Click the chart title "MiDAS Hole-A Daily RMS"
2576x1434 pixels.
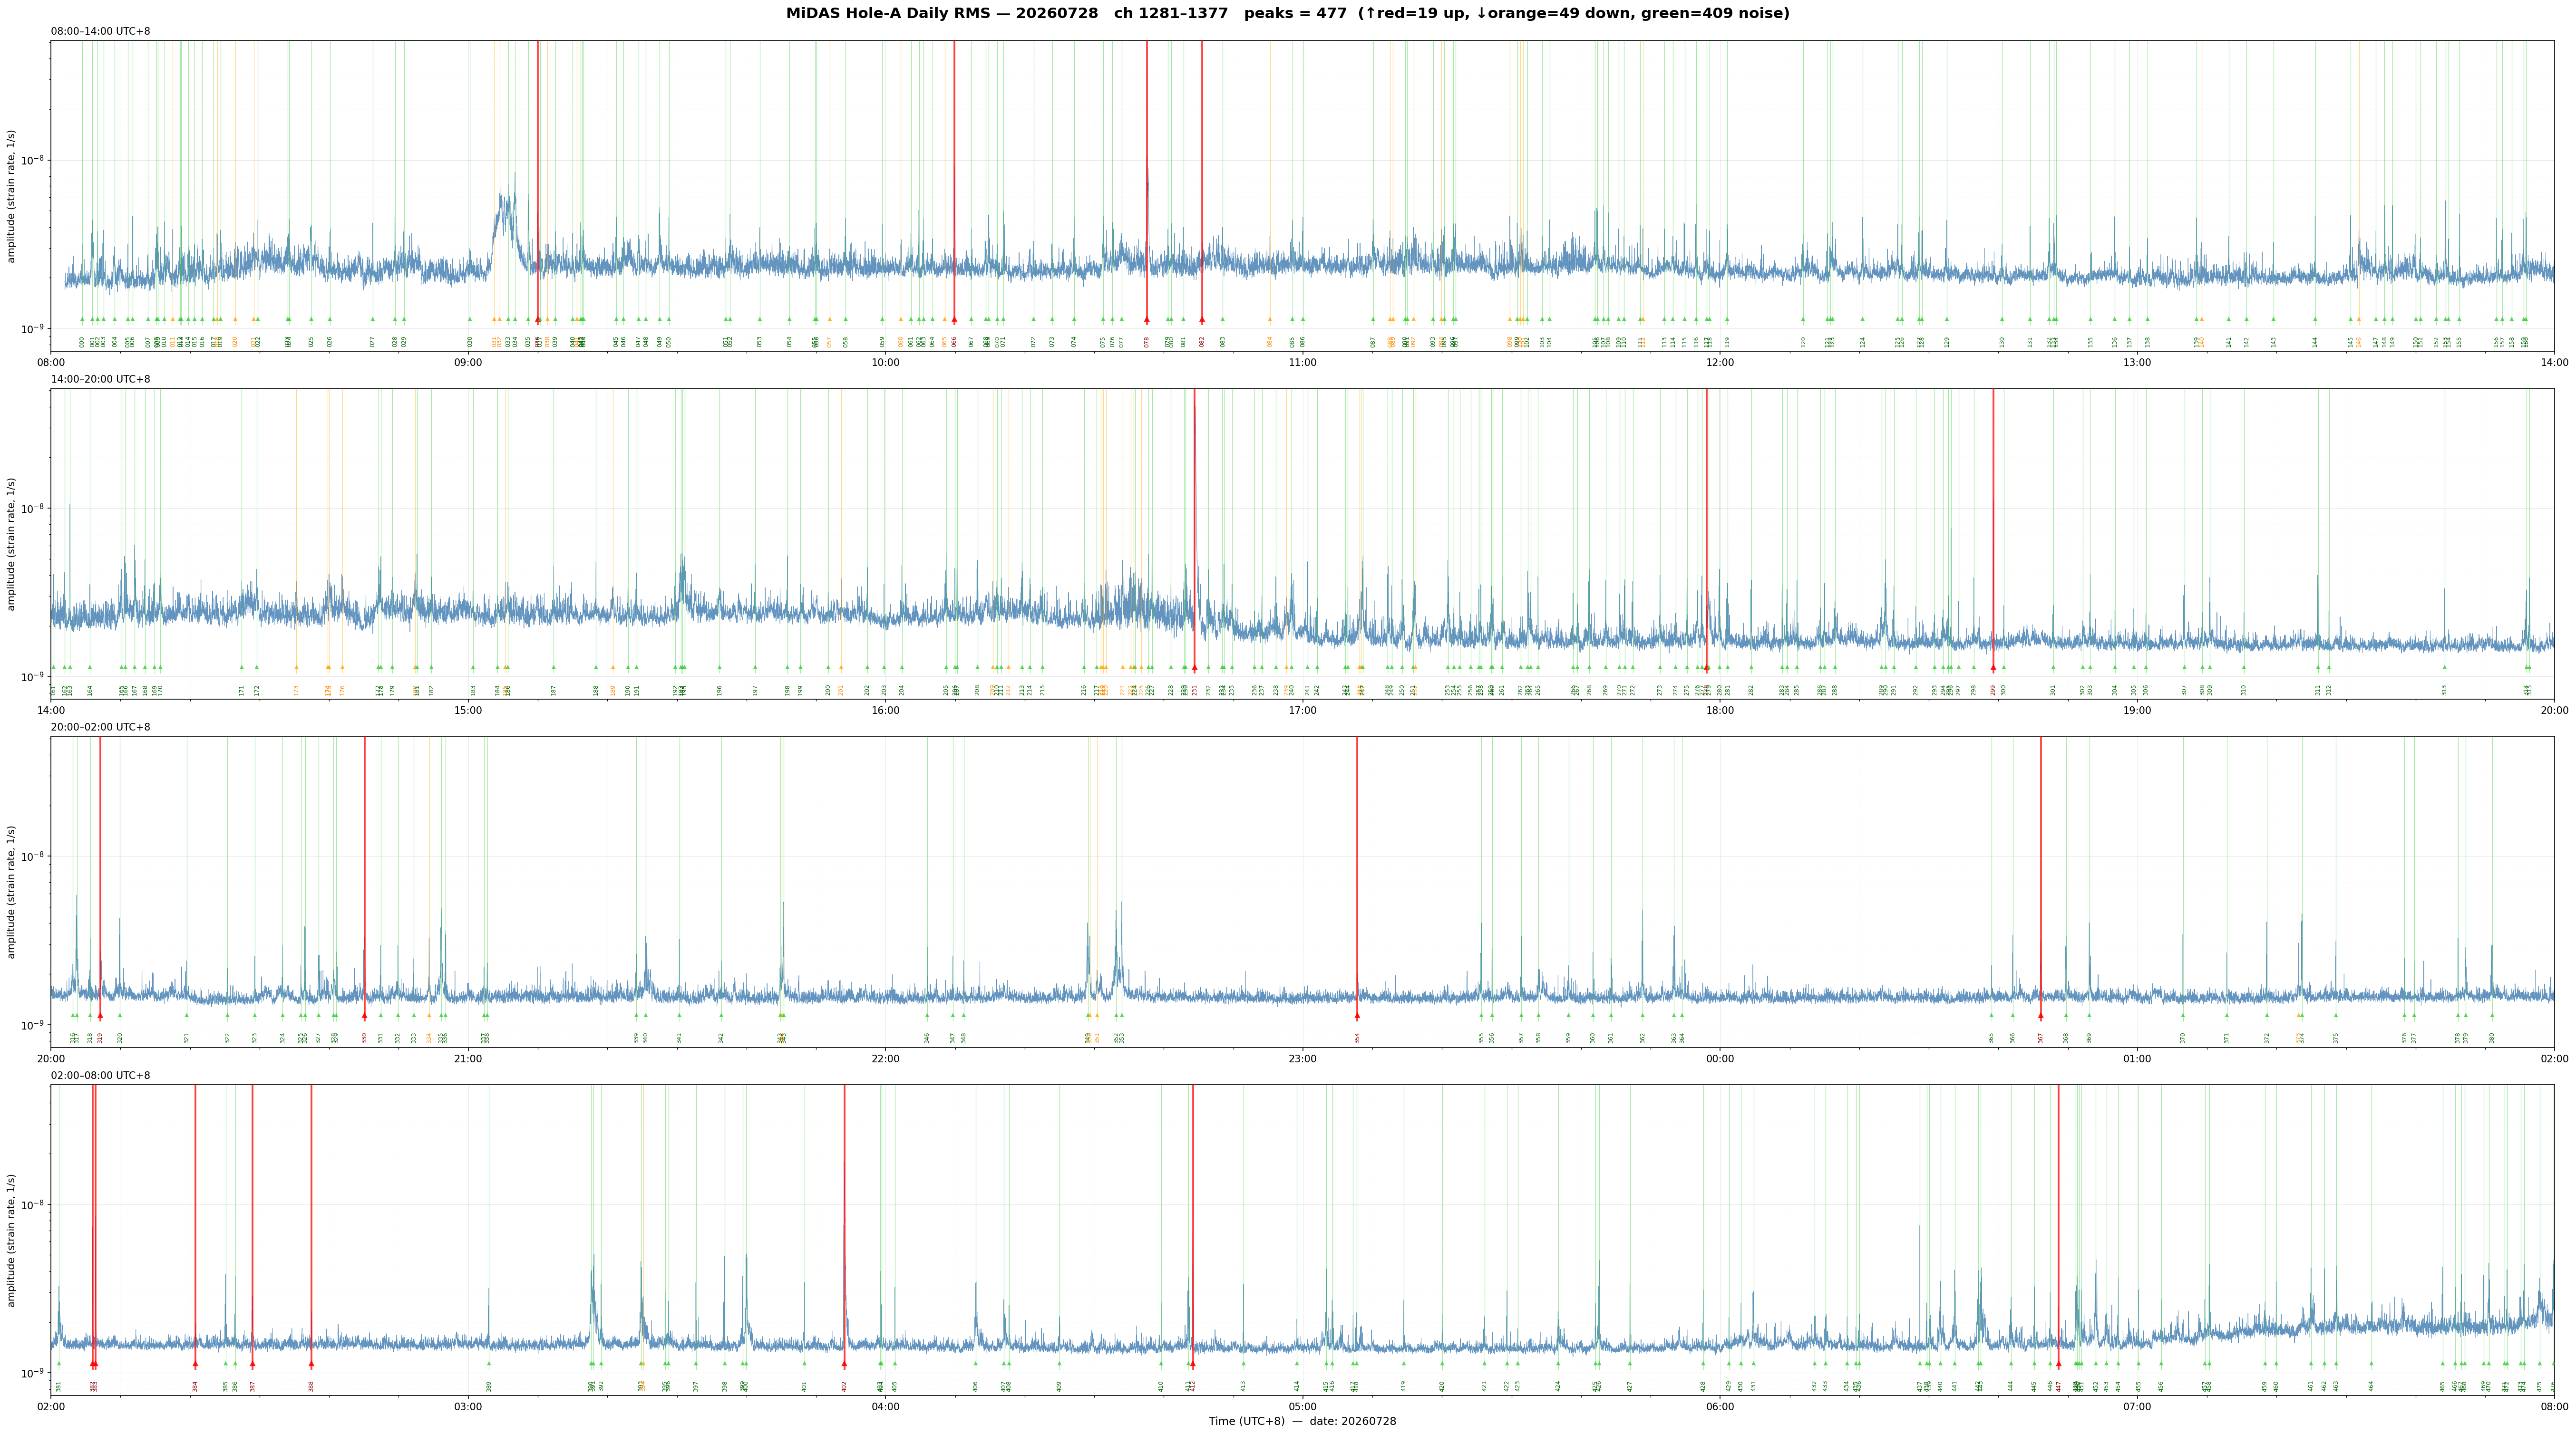[889, 14]
